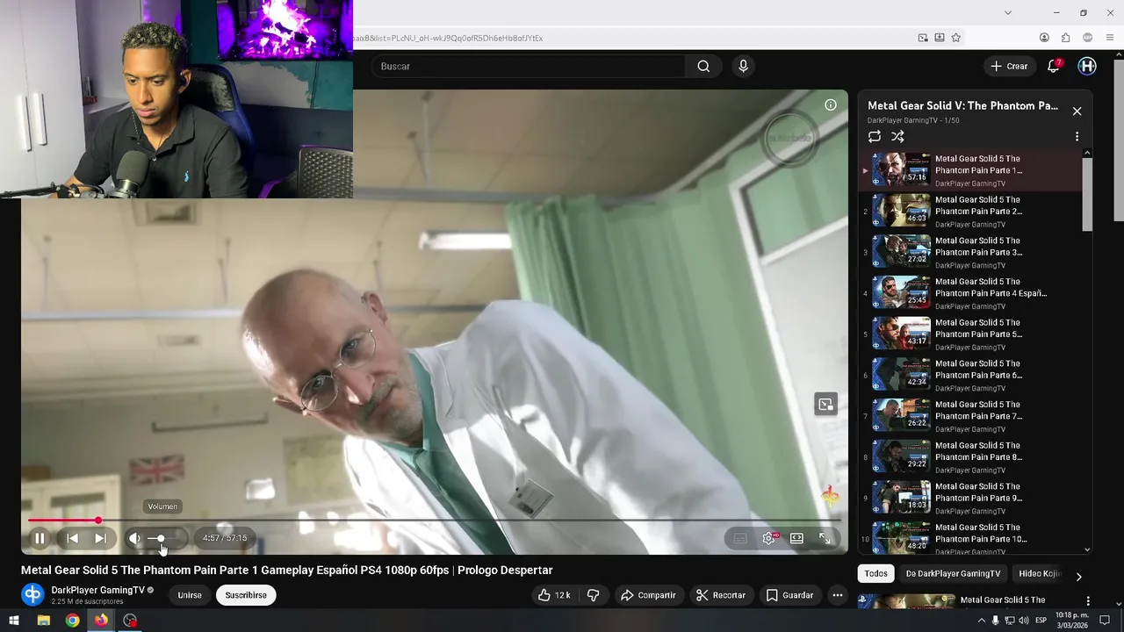Show more filter chips with right arrow
This screenshot has height=632, width=1124.
pyautogui.click(x=1078, y=576)
